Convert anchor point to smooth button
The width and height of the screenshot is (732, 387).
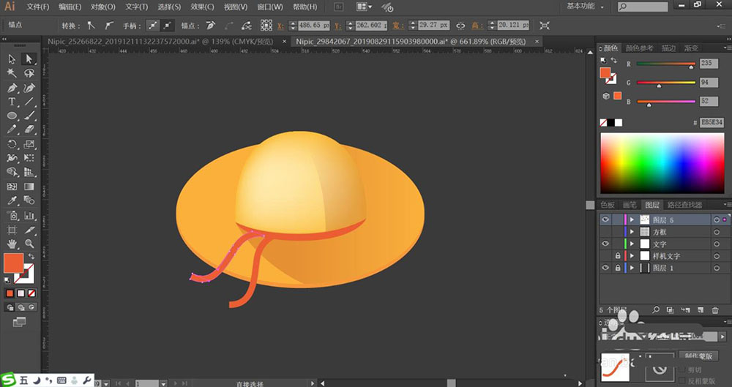(109, 26)
